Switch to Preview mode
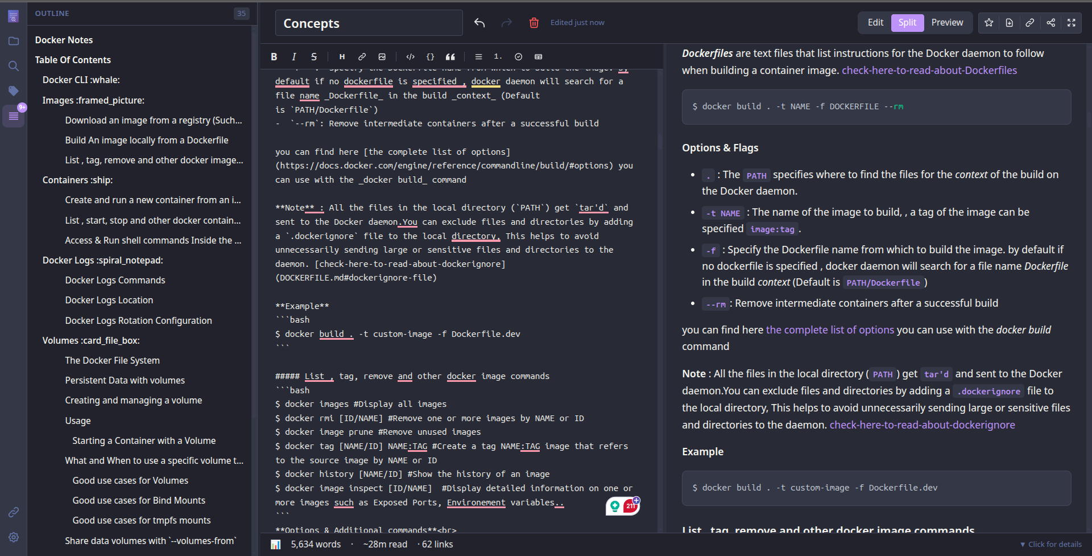Image resolution: width=1092 pixels, height=556 pixels. pos(946,22)
